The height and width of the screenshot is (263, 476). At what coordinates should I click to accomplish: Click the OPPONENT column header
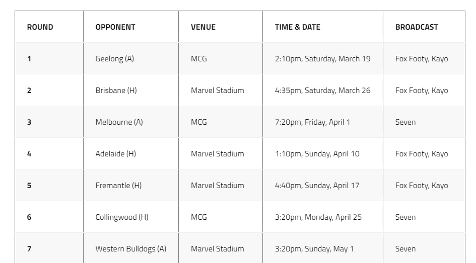pyautogui.click(x=115, y=27)
